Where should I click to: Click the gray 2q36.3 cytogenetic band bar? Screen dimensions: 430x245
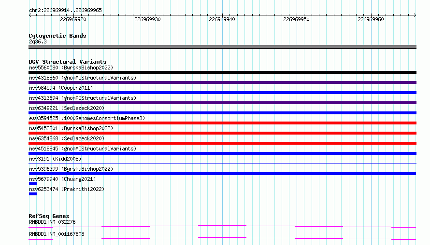click(222, 47)
